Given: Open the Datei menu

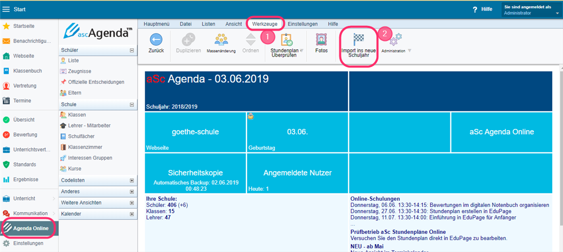Looking at the screenshot, I should tap(186, 24).
